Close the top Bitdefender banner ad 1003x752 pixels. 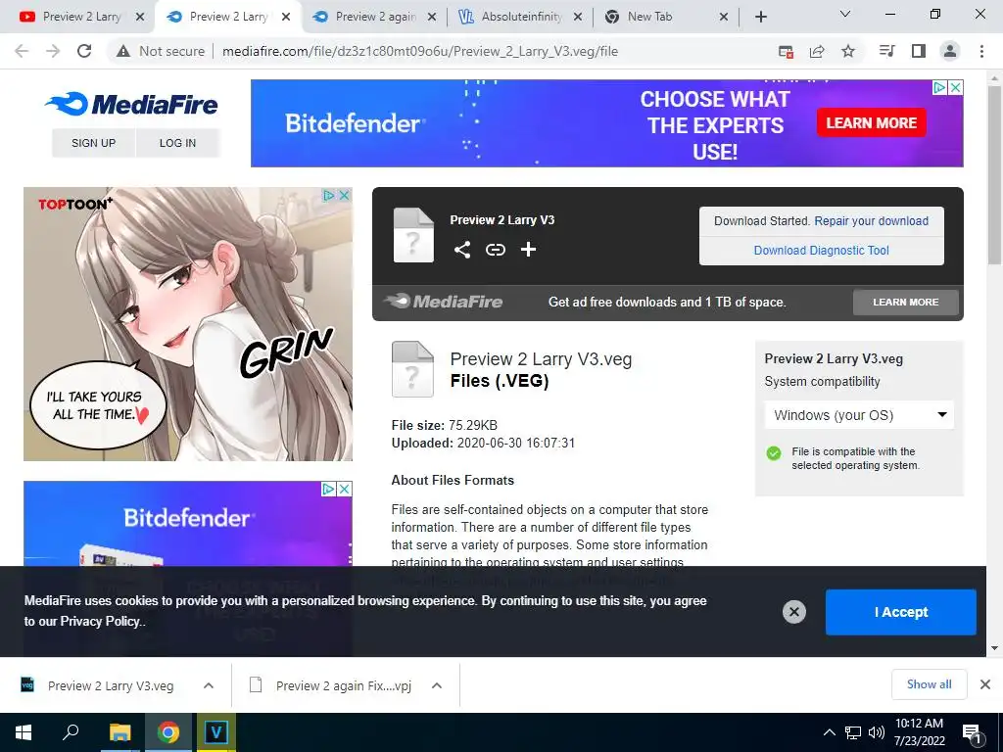955,87
